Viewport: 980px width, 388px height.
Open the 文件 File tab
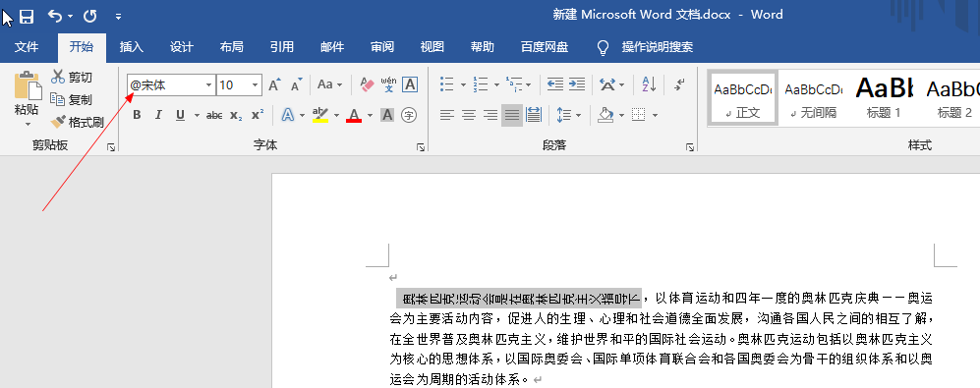(27, 47)
